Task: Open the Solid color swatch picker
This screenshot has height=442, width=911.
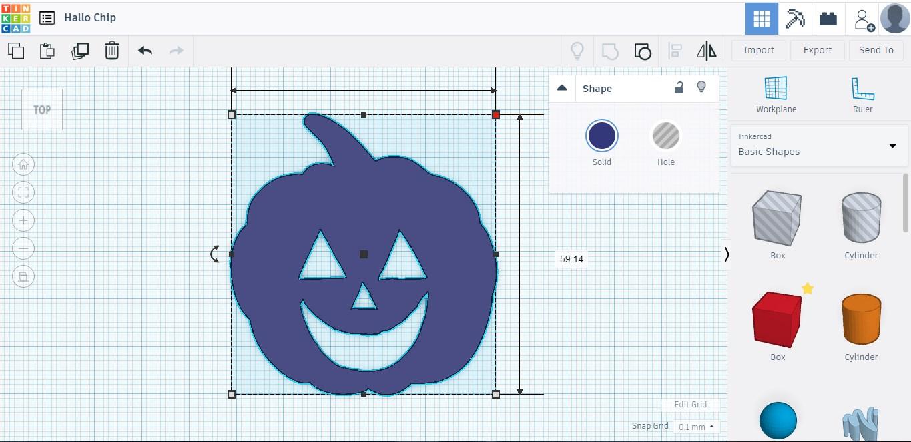Action: [x=601, y=135]
